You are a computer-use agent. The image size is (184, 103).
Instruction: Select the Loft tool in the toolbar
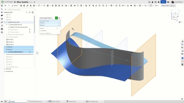click(31, 5)
